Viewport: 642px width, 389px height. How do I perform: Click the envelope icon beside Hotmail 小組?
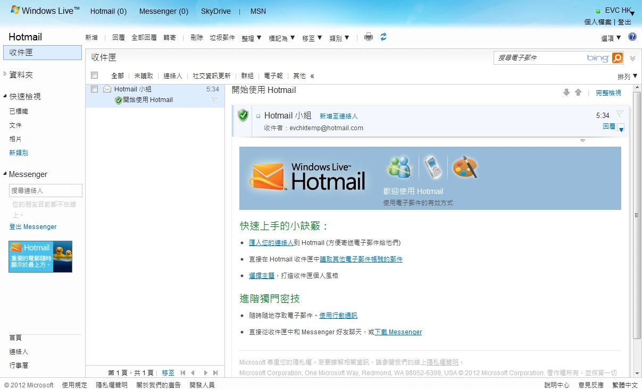tap(107, 89)
